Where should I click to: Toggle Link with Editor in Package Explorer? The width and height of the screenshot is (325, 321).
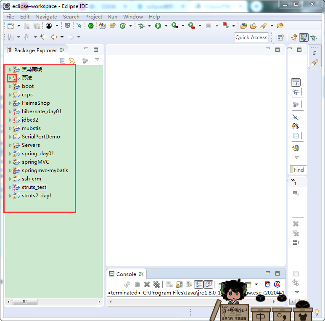pos(72,61)
